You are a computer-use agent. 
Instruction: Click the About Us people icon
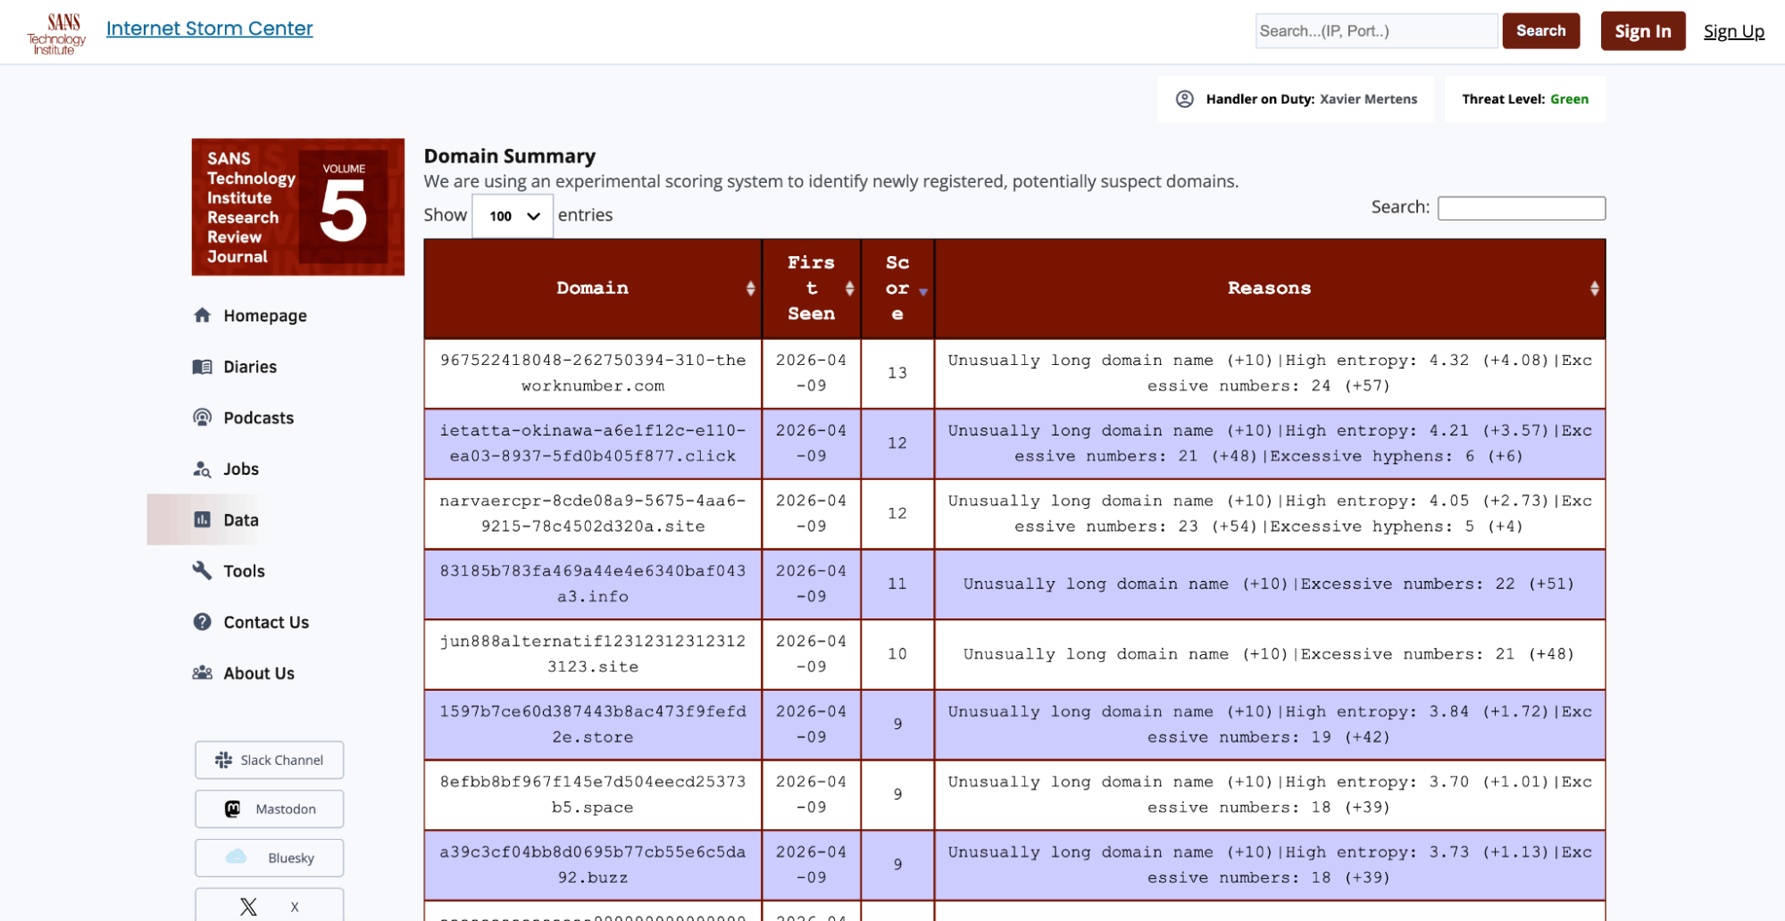click(x=203, y=673)
